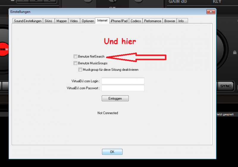238x167 pixels.
Task: Click the Not Connected status text
Action: 108,113
